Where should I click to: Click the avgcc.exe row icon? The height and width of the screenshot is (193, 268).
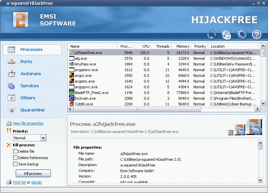72,75
